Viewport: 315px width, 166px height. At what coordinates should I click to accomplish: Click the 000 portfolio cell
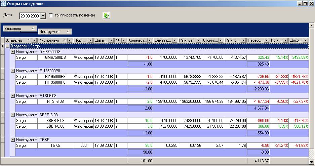click(83, 145)
